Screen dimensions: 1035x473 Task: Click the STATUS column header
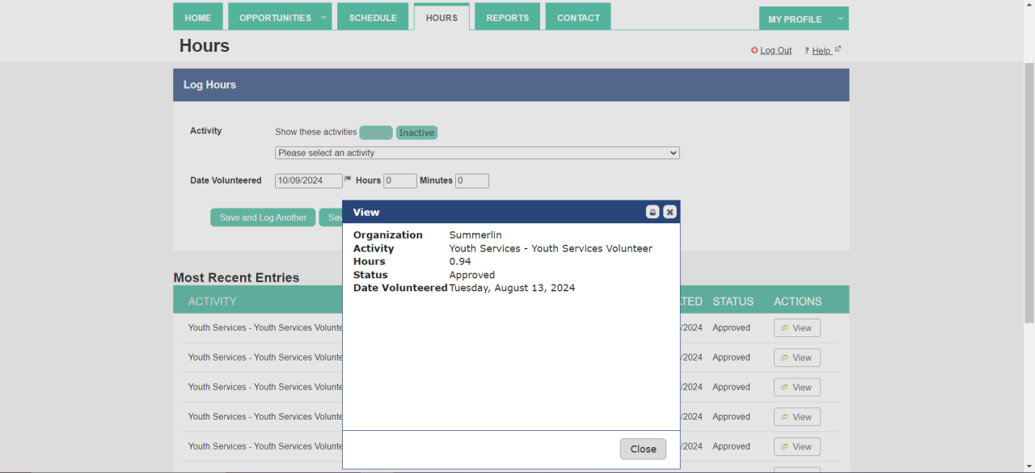(733, 301)
